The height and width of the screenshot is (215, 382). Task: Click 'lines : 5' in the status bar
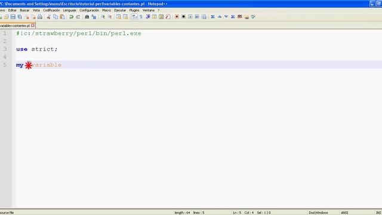pyautogui.click(x=199, y=213)
